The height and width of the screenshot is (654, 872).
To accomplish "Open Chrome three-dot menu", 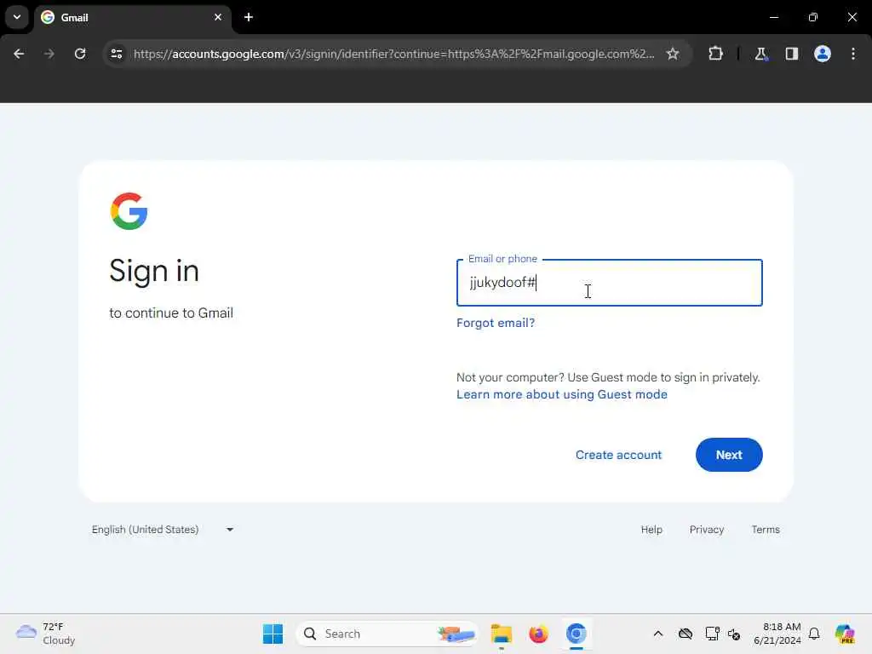I will coord(853,54).
